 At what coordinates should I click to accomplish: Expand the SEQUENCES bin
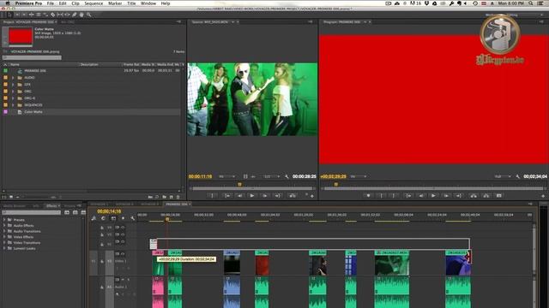pyautogui.click(x=13, y=105)
